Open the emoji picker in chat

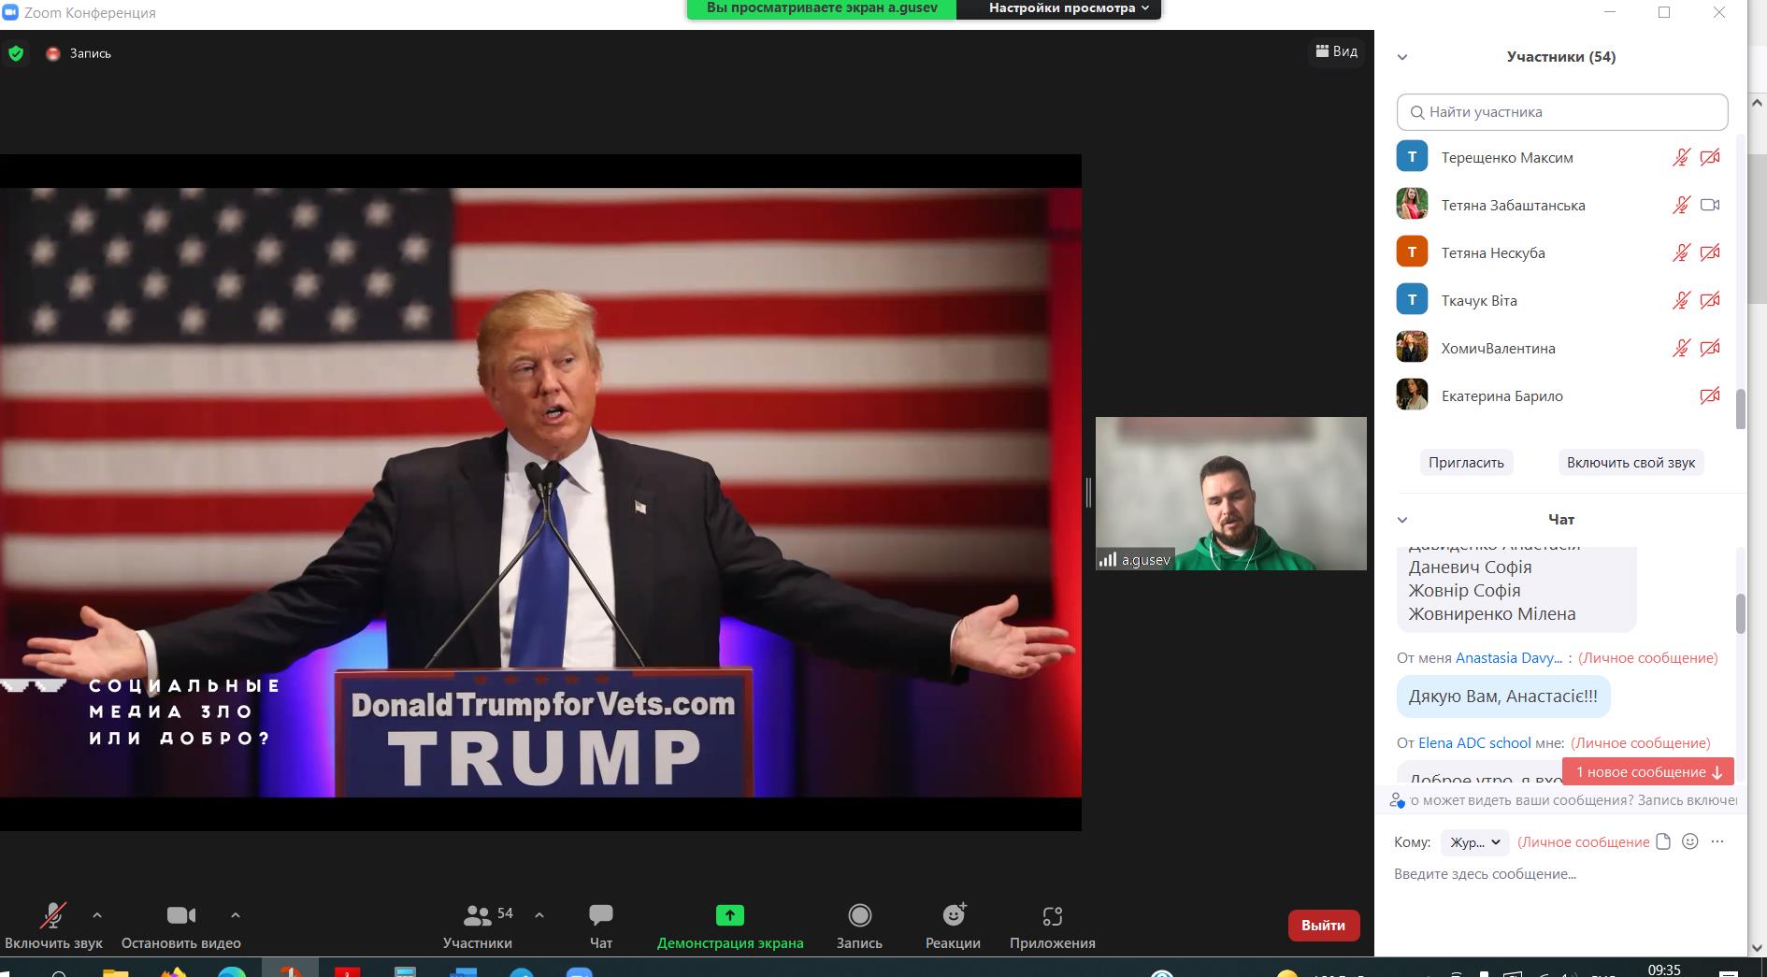click(x=1689, y=841)
